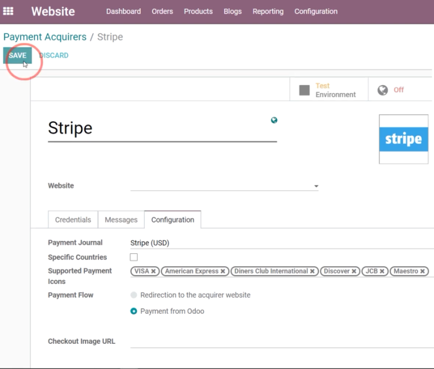
Task: Toggle the website published Off switch
Action: [400, 90]
